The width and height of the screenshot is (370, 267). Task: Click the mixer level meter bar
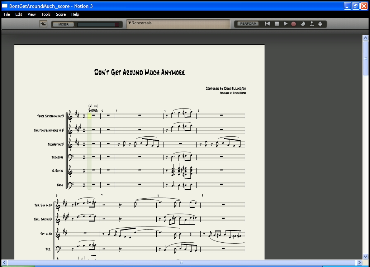coord(98,24)
